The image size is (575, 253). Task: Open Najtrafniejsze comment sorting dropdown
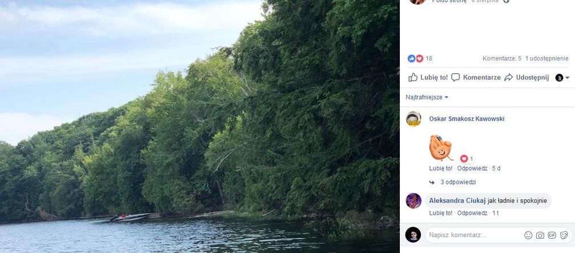tap(427, 97)
